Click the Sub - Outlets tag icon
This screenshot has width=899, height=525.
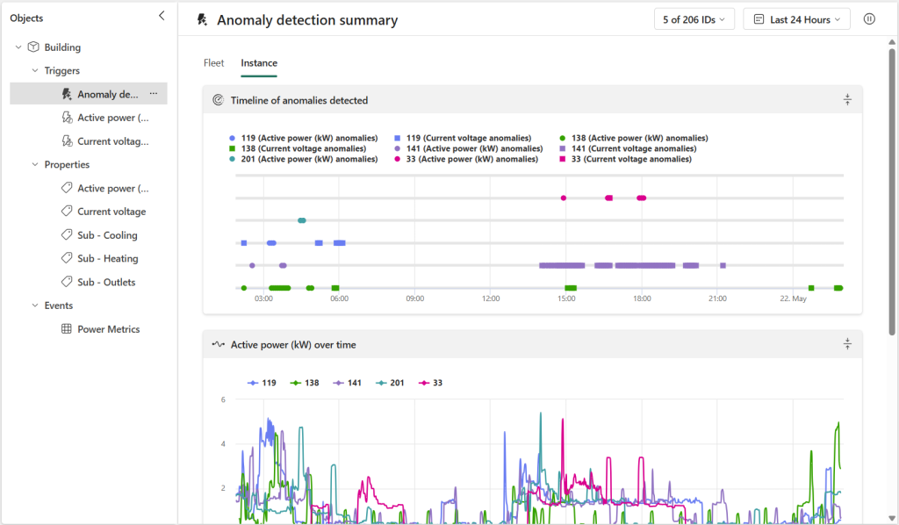coord(67,282)
